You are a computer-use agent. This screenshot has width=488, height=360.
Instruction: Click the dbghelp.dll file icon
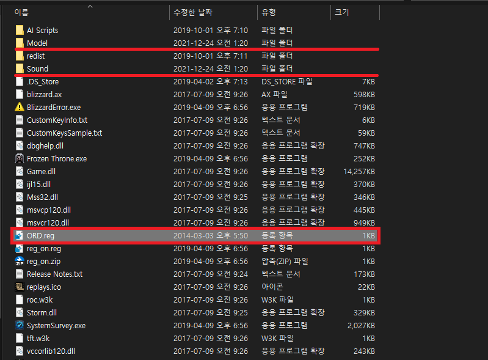(x=20, y=145)
